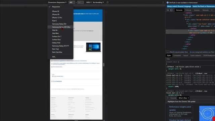Switch to the Elements tab

pyautogui.click(x=179, y=10)
